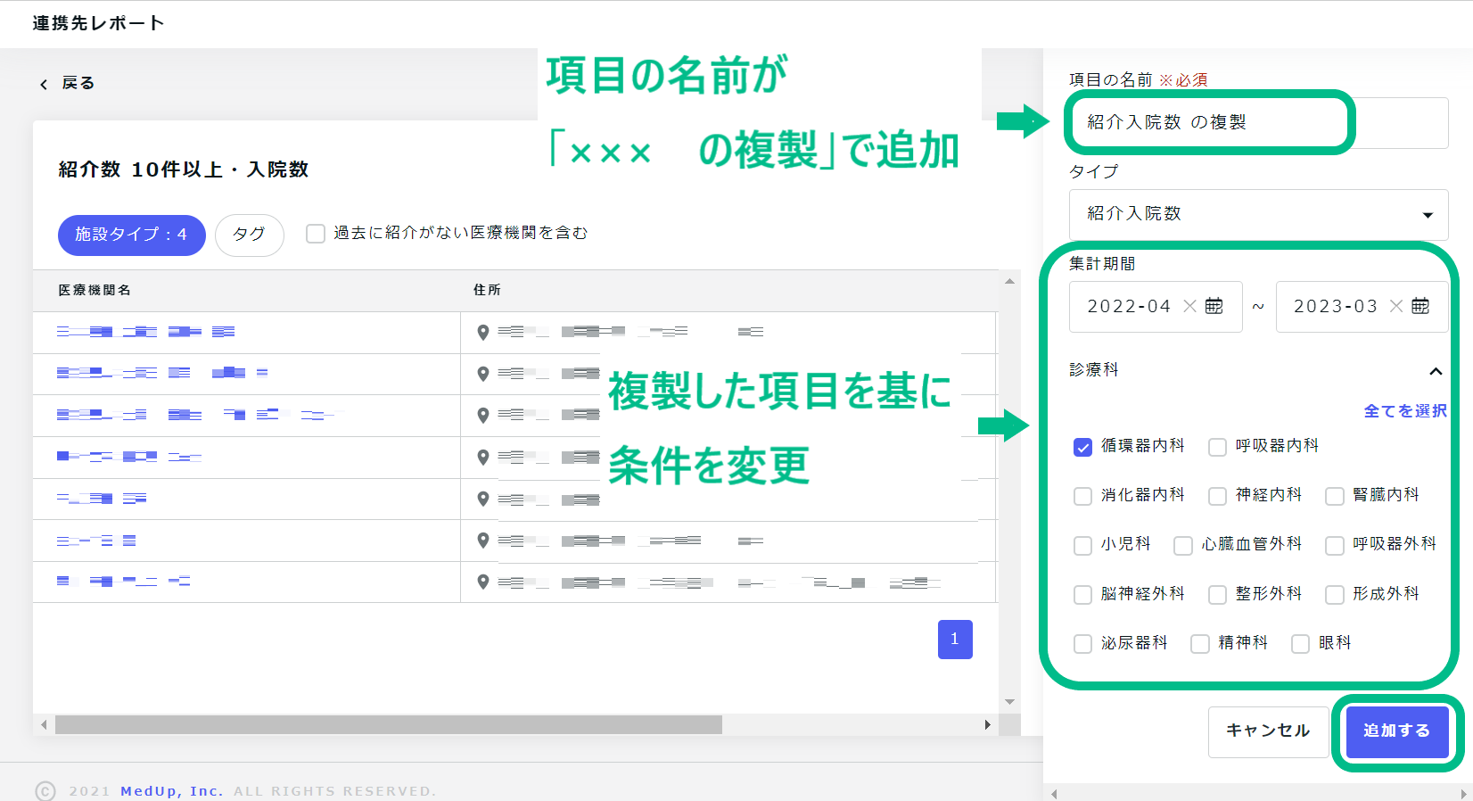Uncheck the 循環器内科 checkbox

(1082, 447)
